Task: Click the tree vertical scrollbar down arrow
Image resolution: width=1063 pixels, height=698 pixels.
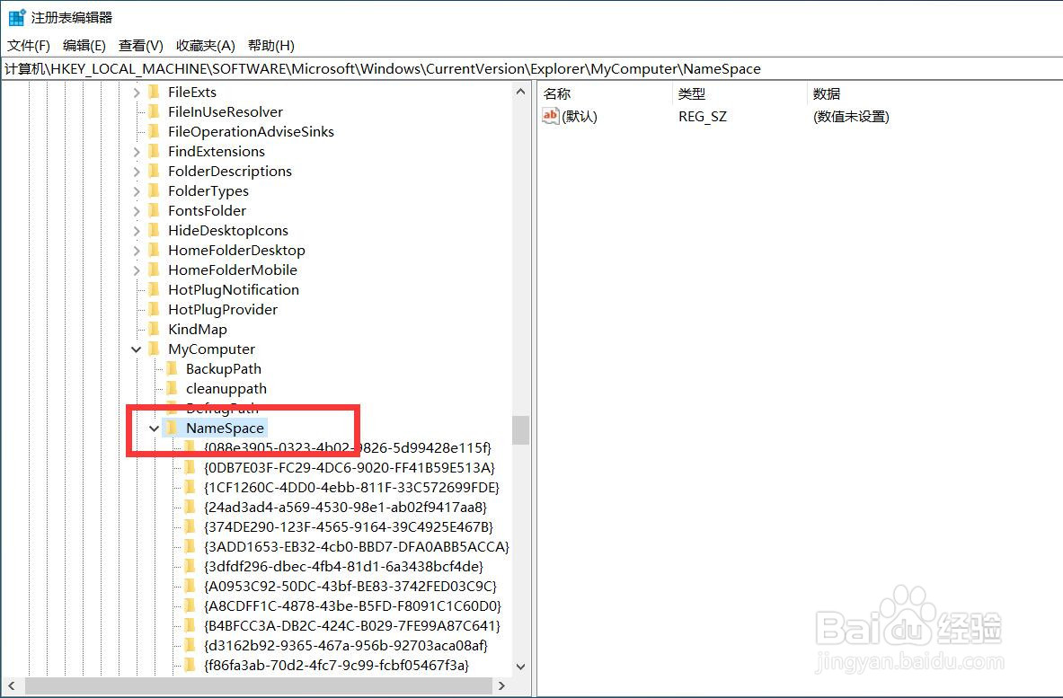Action: point(520,667)
